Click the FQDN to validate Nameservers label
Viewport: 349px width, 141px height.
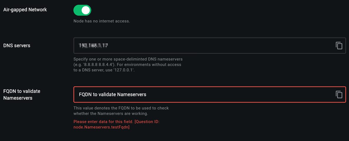[x=22, y=94]
